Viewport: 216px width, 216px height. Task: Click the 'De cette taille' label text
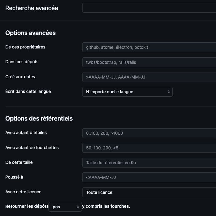[19, 162]
